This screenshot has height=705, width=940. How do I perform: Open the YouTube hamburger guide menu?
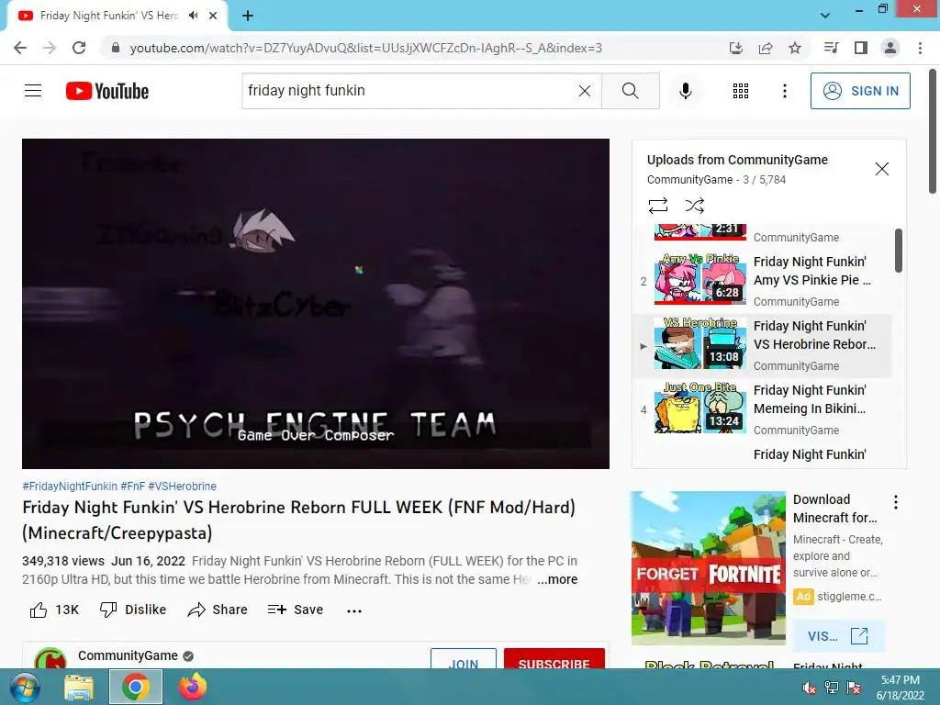click(x=33, y=91)
